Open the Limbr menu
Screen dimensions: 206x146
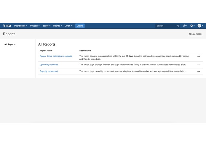coord(68,26)
